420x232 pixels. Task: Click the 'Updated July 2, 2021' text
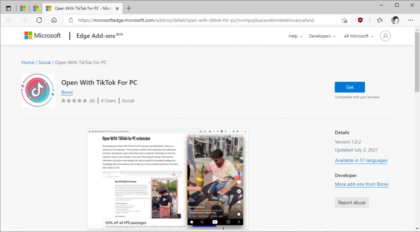356,150
